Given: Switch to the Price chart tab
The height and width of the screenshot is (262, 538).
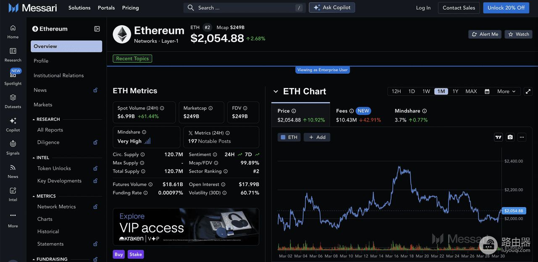Looking at the screenshot, I should [x=301, y=115].
